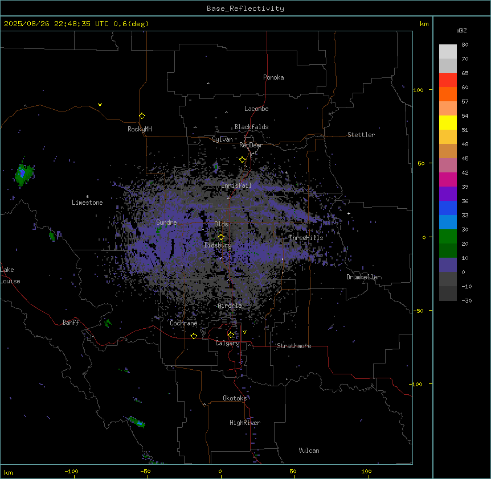
Task: Click the RockyMH label
Action: (140, 129)
